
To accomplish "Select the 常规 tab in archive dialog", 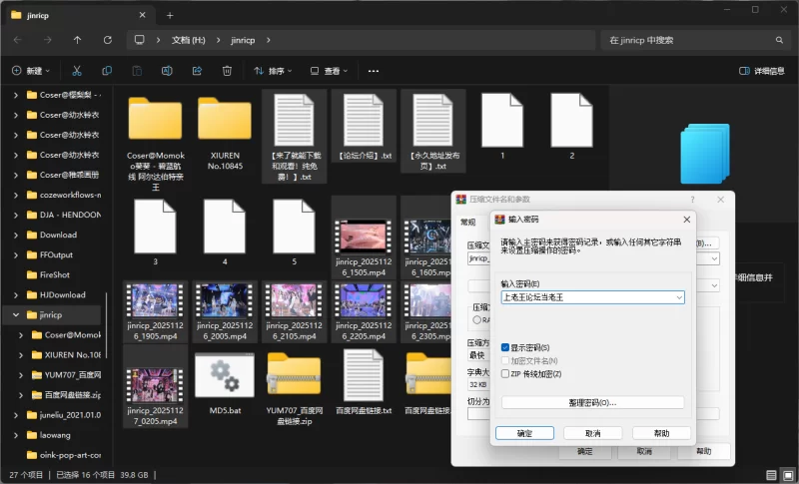I will (468, 223).
